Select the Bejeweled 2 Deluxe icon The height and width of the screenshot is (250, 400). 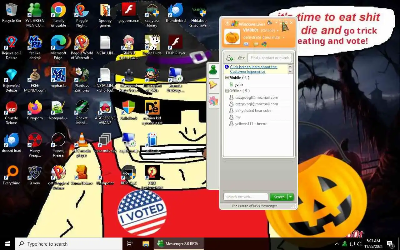tap(12, 47)
